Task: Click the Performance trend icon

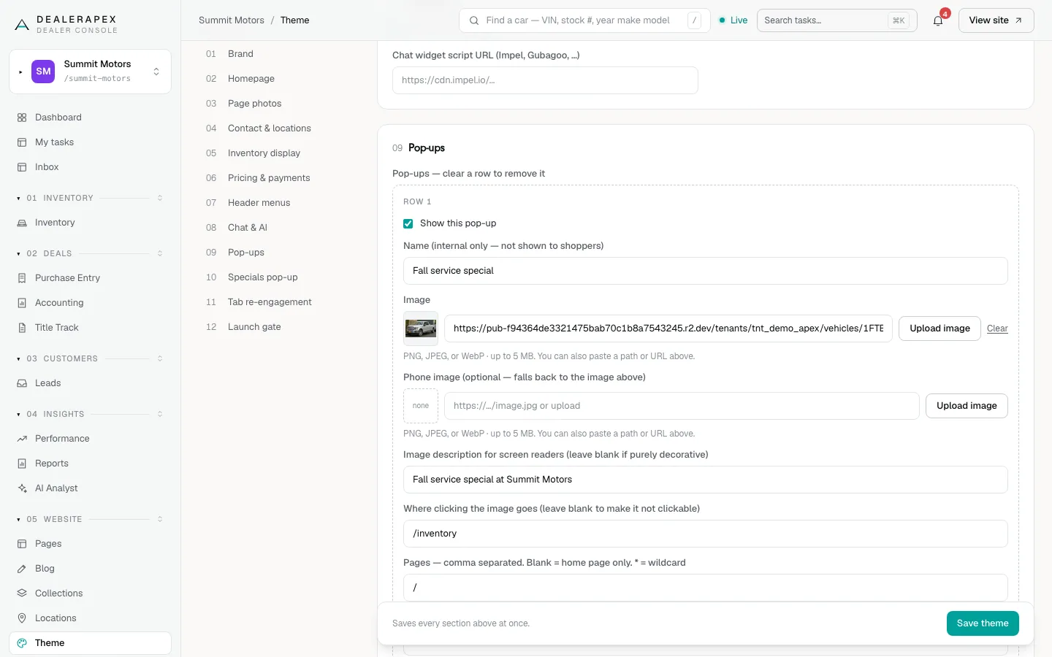Action: pos(22,439)
